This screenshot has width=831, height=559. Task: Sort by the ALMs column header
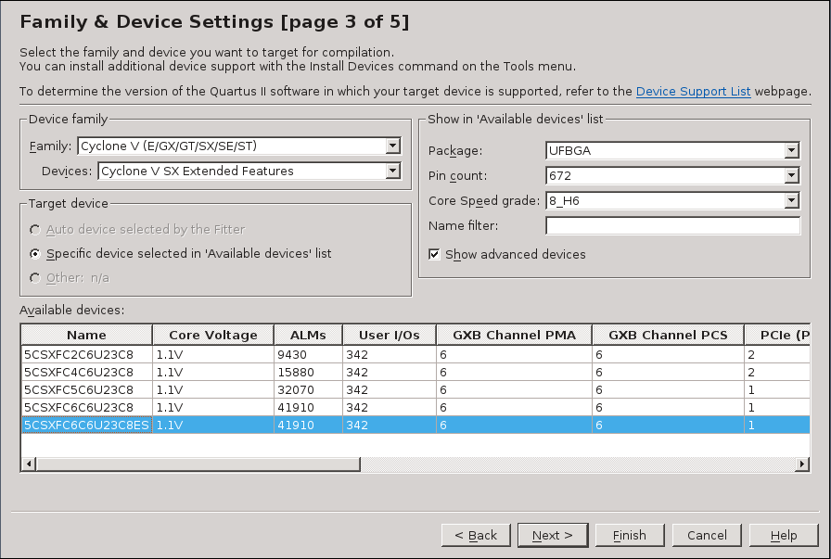click(x=307, y=335)
